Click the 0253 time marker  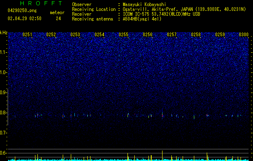click(75, 35)
